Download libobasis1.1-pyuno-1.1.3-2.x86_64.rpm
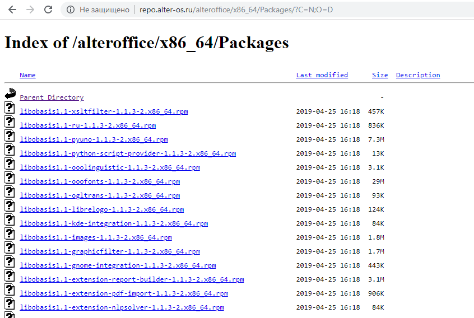The width and height of the screenshot is (474, 318). coord(94,139)
